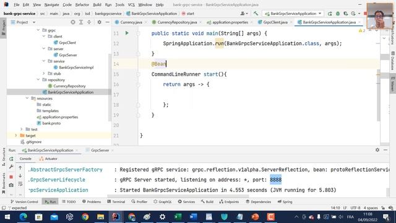Viewport: 396px width, 223px height.
Task: Open Word from the taskbar
Action: click(194, 217)
